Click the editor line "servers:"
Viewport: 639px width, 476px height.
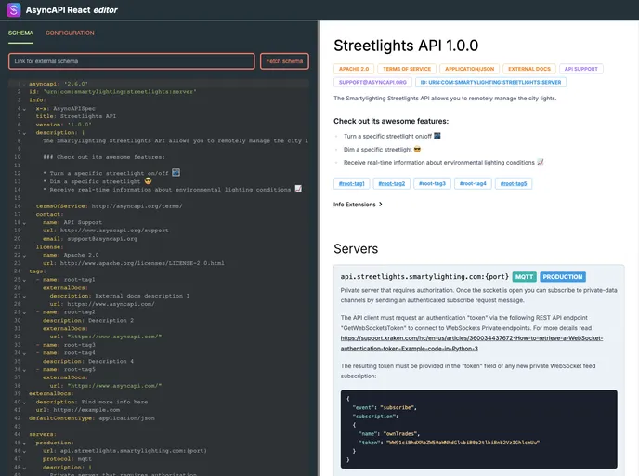[x=43, y=434]
